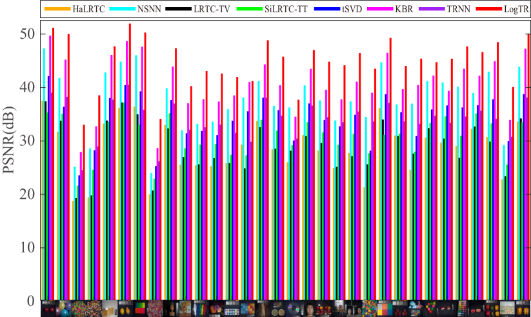Viewport: 531px width, 317px height.
Task: Select the 'tSVD' legend label
Action: [x=352, y=9]
